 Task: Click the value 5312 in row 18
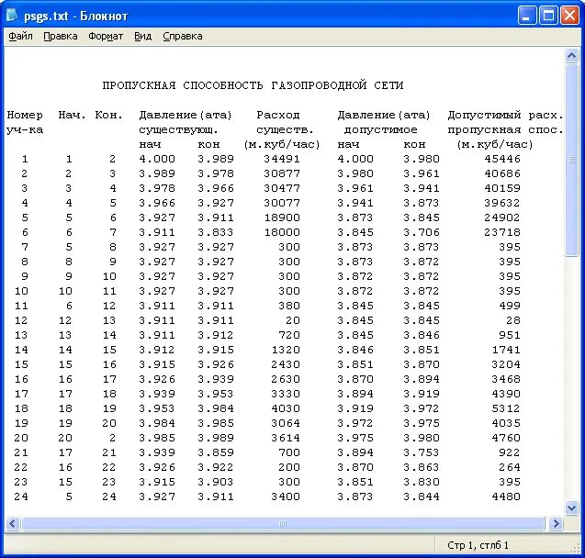506,408
